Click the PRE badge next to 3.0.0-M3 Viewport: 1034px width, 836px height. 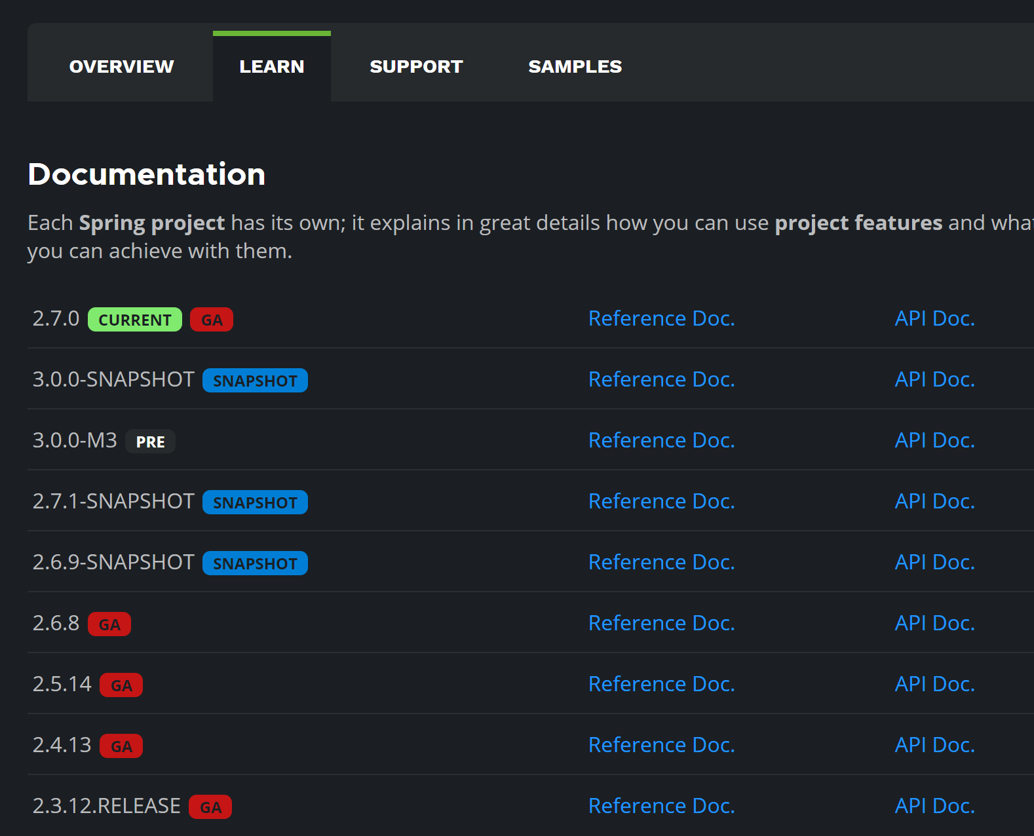tap(150, 442)
